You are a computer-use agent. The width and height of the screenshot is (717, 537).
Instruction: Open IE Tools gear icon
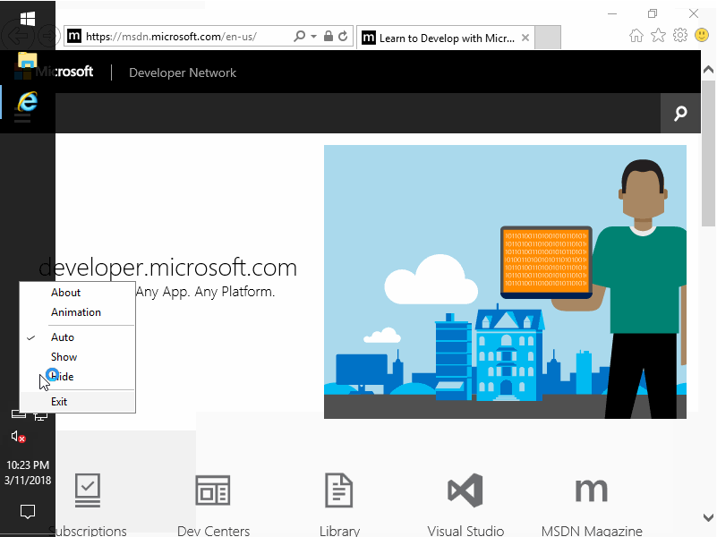(x=680, y=35)
